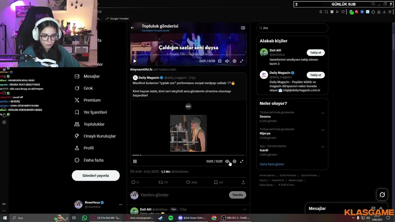395x222 pixels.
Task: Open the Opera GX sidebar settings gear
Action: pyautogui.click(x=4, y=122)
